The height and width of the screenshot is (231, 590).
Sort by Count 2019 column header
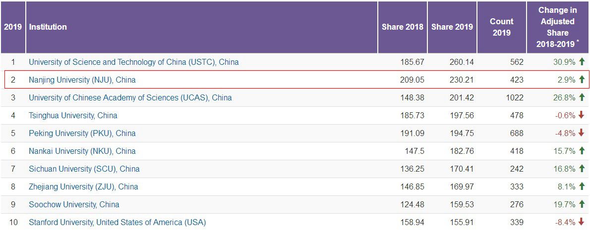(501, 27)
